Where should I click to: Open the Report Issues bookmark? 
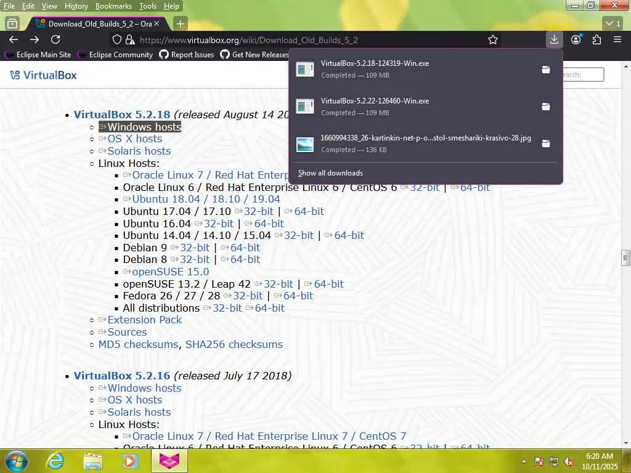coord(187,55)
